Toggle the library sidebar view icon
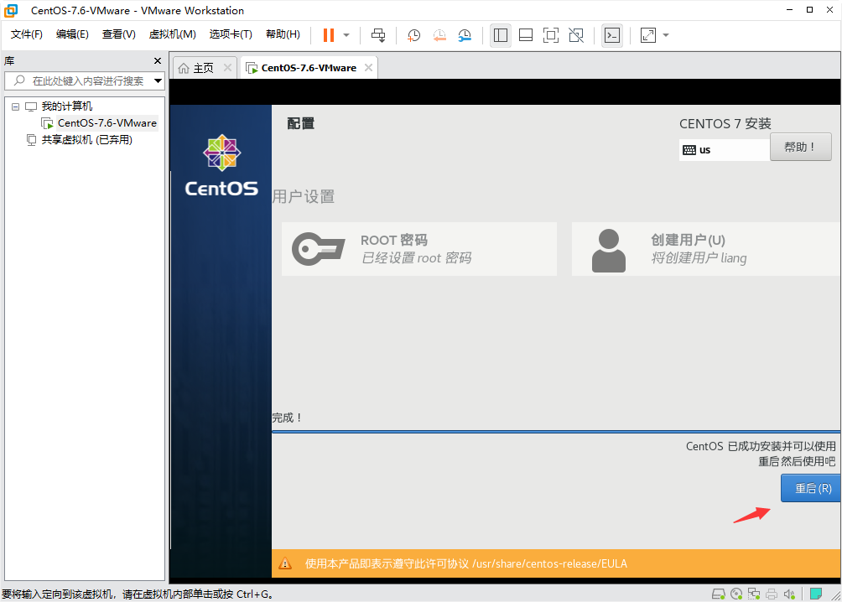The width and height of the screenshot is (842, 602). pos(501,35)
